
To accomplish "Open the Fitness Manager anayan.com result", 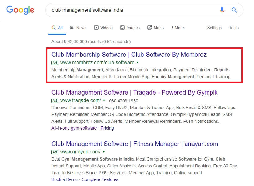I will pyautogui.click(x=135, y=144).
